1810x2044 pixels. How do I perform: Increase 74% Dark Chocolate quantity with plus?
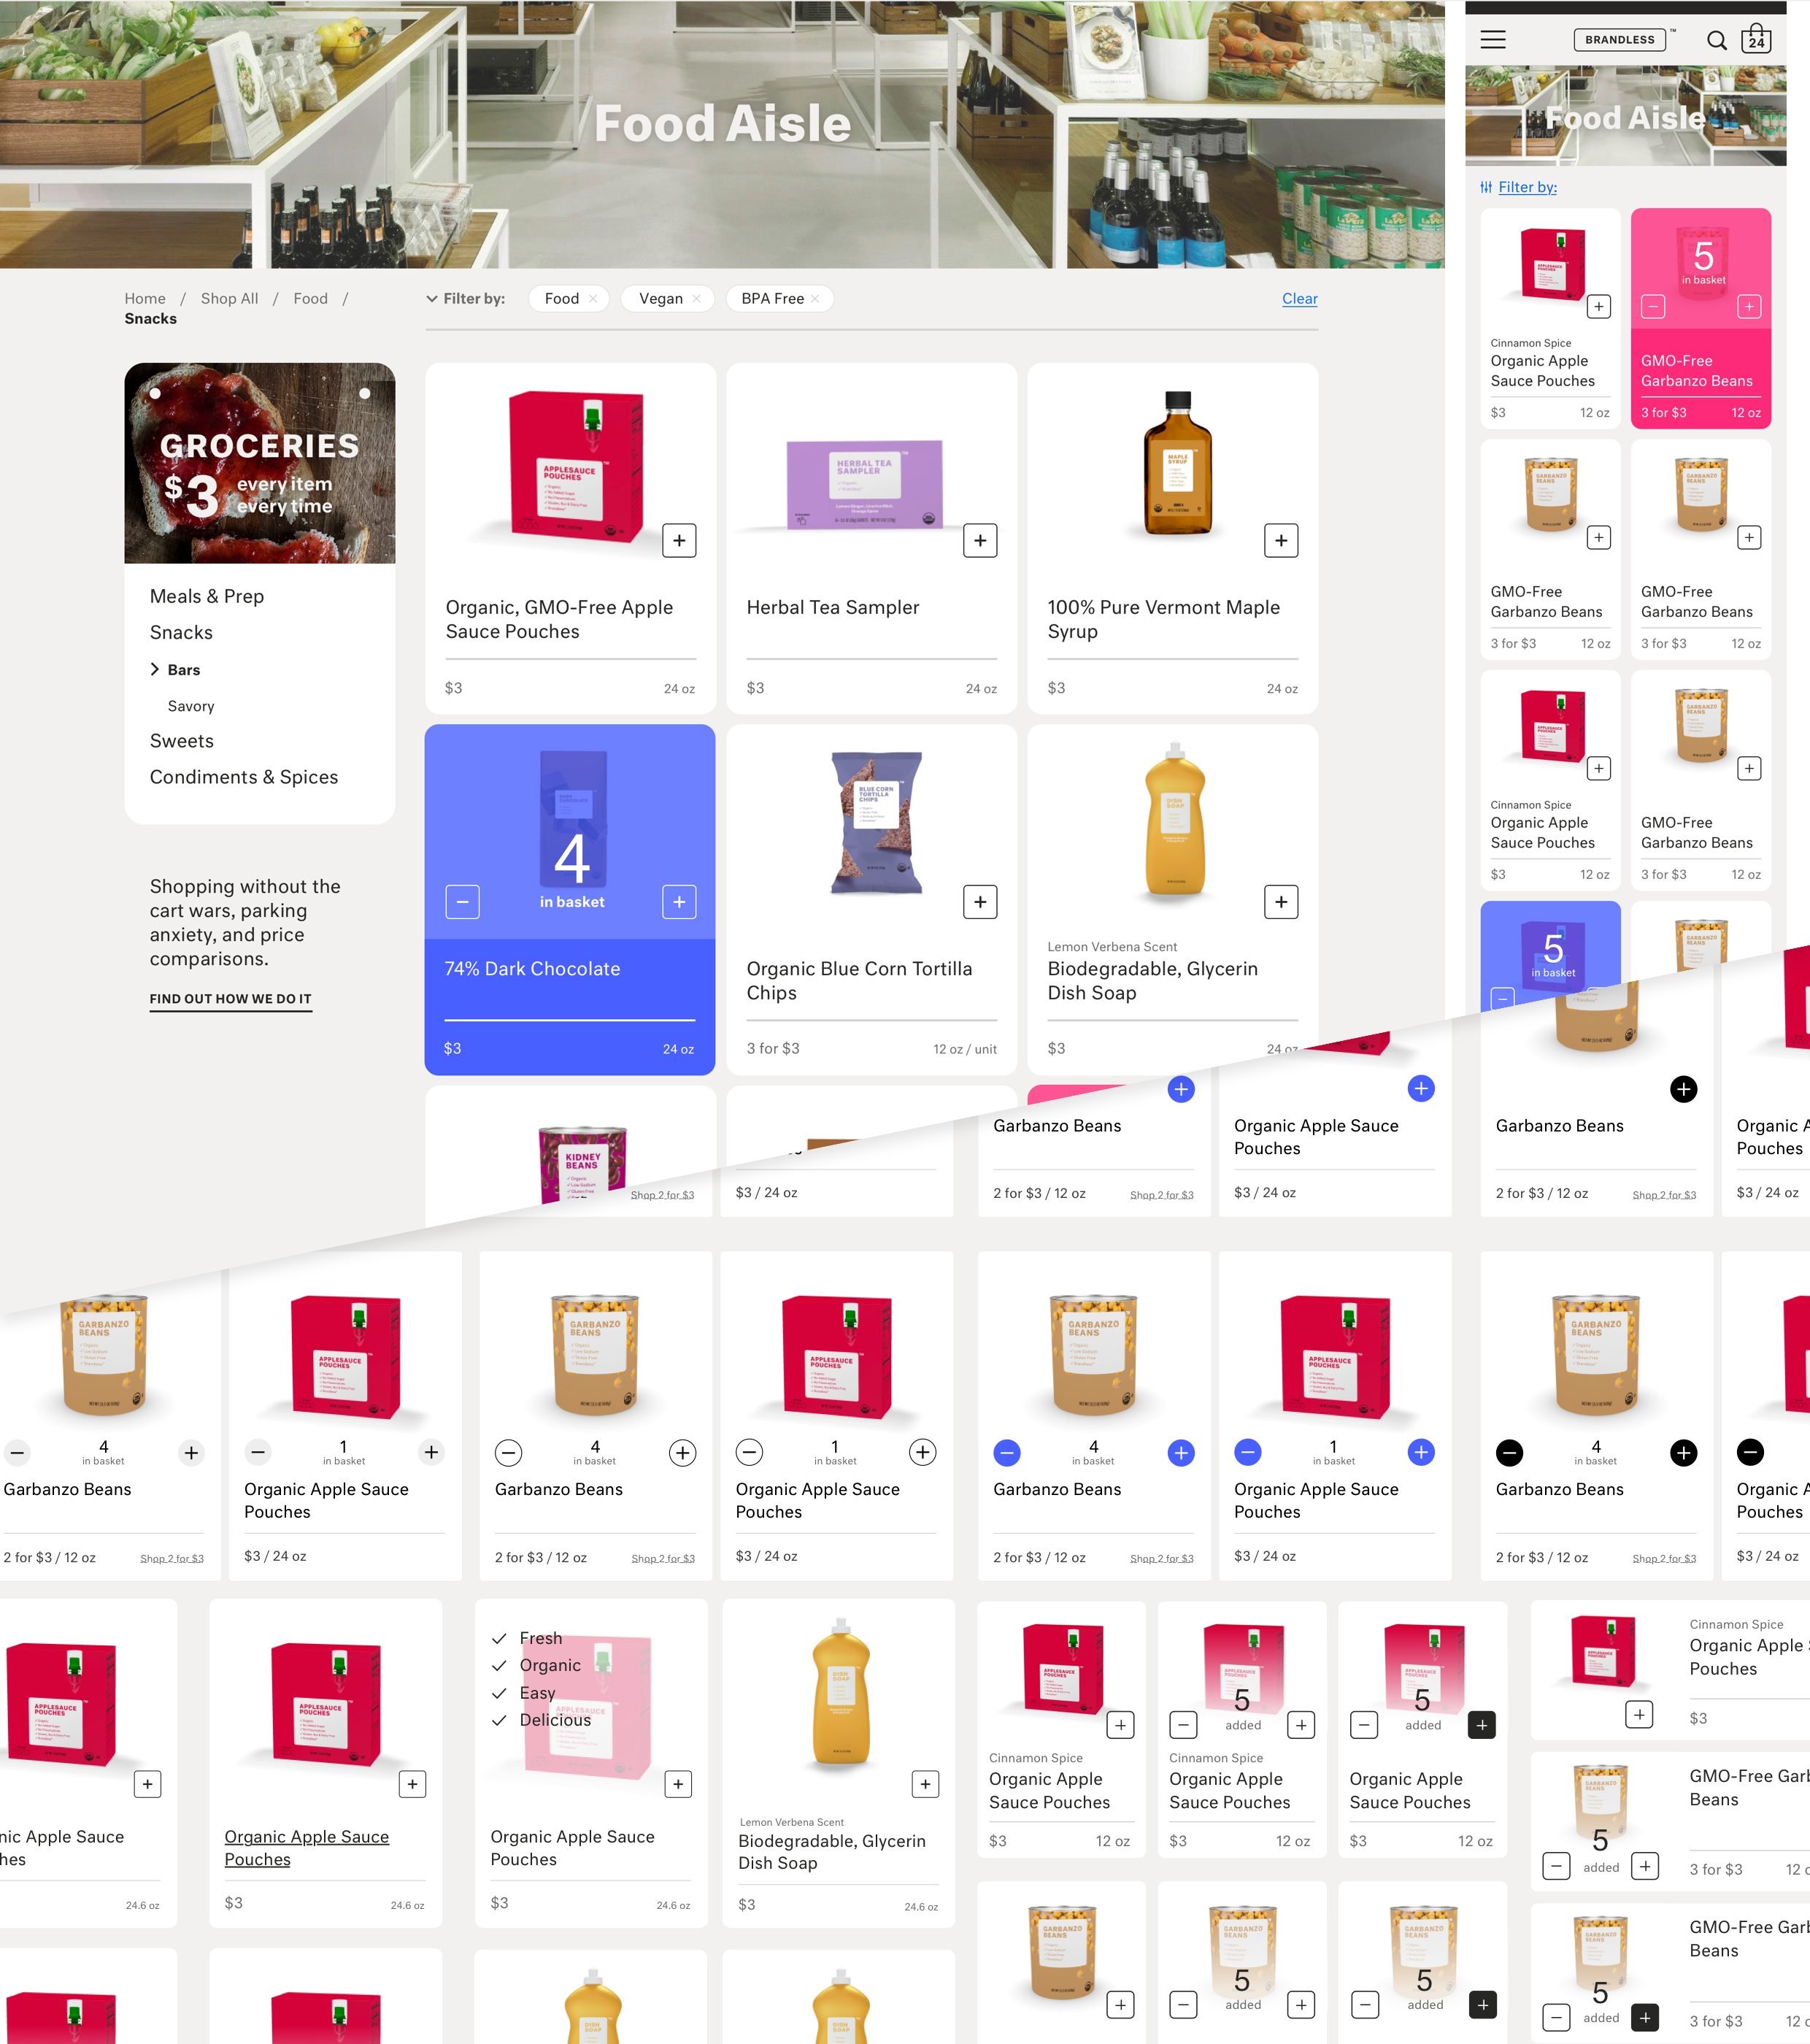679,902
